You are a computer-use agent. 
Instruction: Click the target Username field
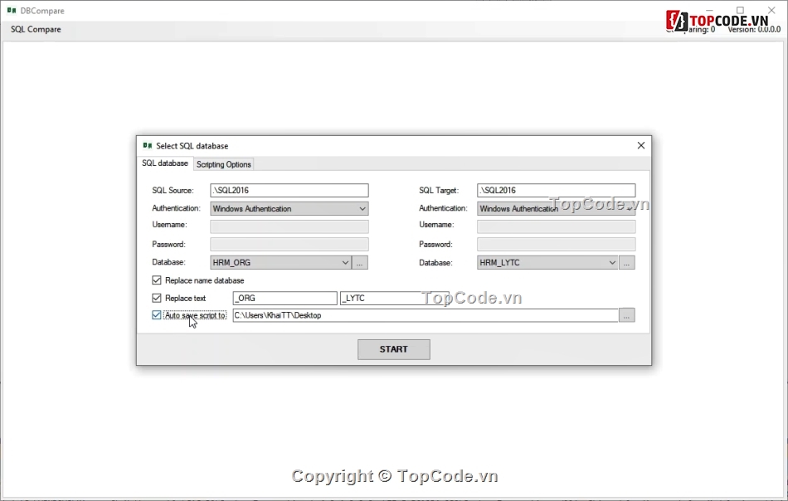tap(556, 226)
